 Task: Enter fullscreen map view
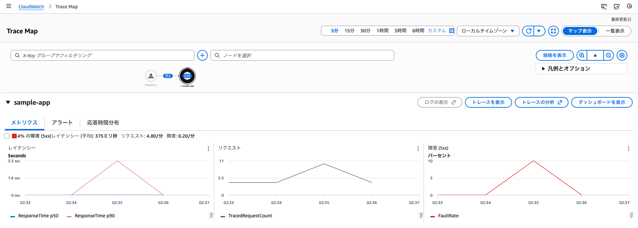coord(553,31)
